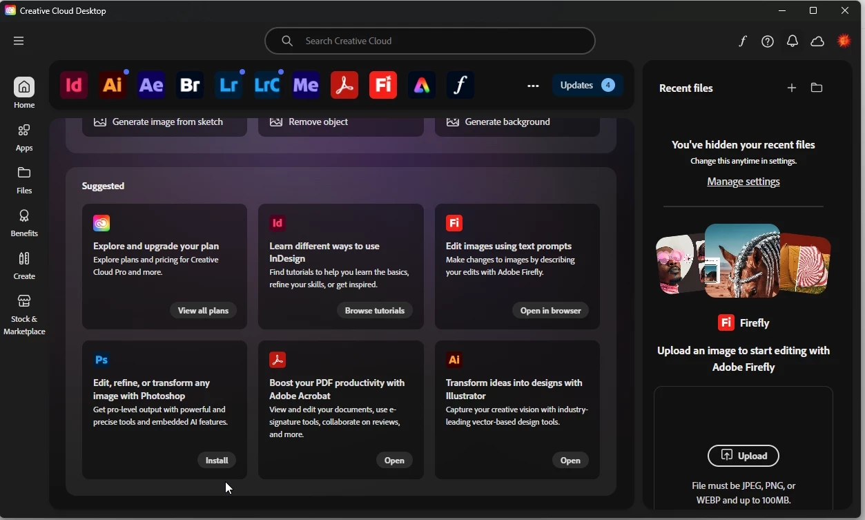
Task: Click 'You've hidden your recent files' text
Action: (743, 145)
